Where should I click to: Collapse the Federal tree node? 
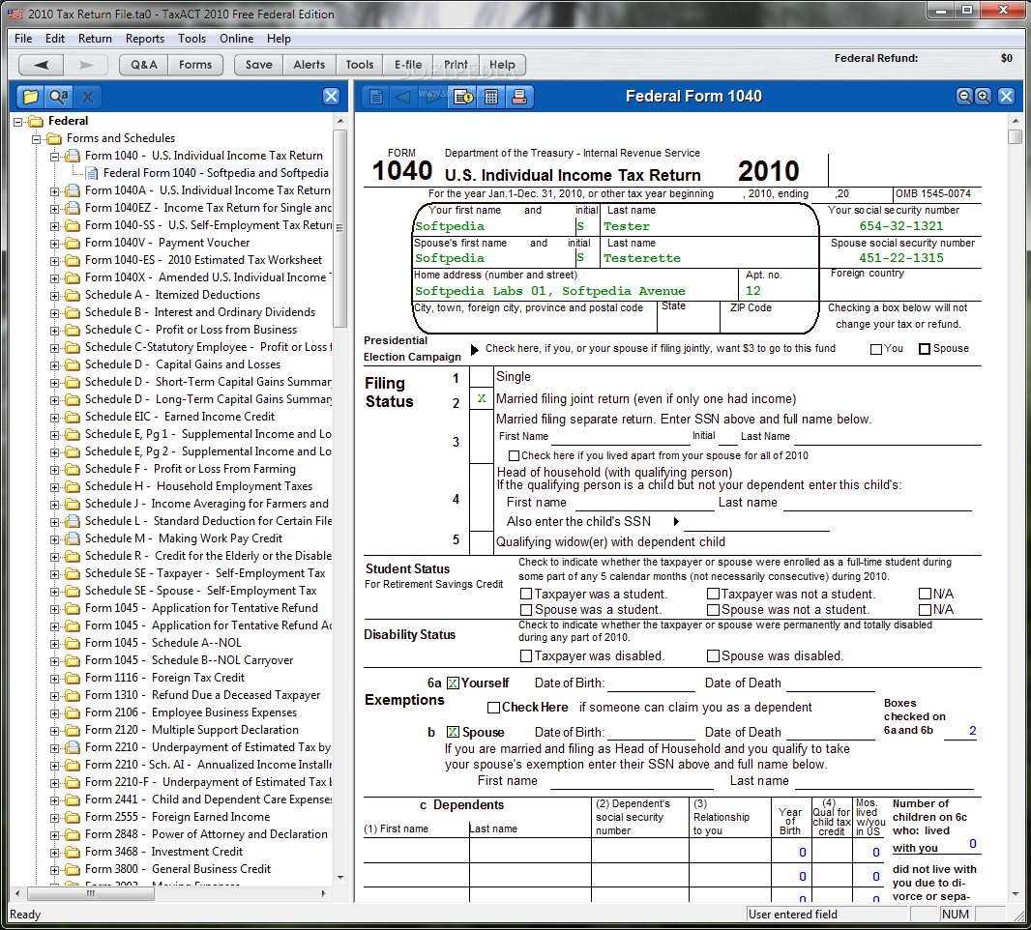pyautogui.click(x=18, y=122)
